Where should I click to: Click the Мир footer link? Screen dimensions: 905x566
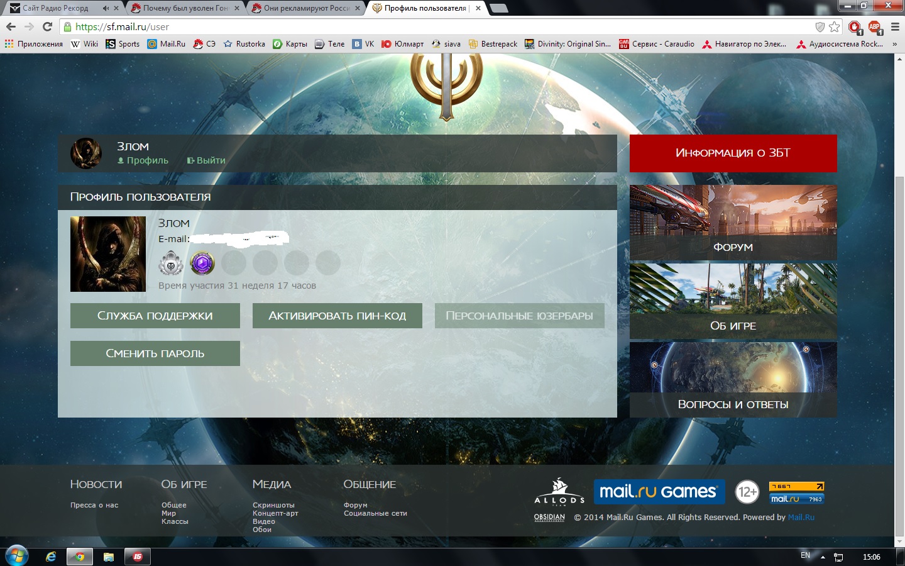[168, 513]
